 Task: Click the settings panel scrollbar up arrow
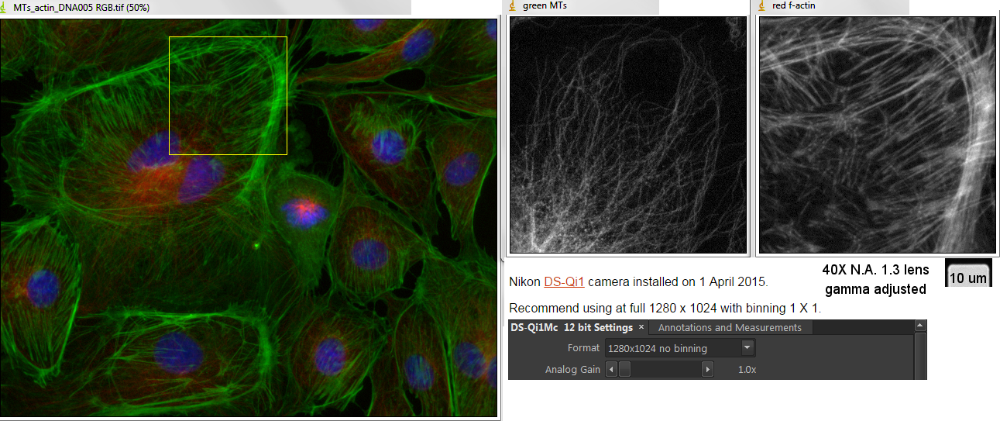919,326
